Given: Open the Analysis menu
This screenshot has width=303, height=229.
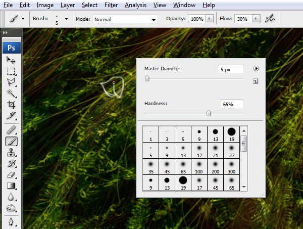Looking at the screenshot, I should click(x=135, y=5).
